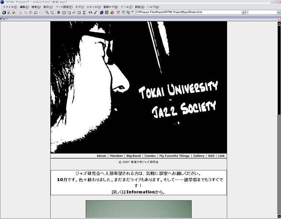Open the 登録タグ(R) menu
Screen dimensions: 281x219
tap(111, 7)
